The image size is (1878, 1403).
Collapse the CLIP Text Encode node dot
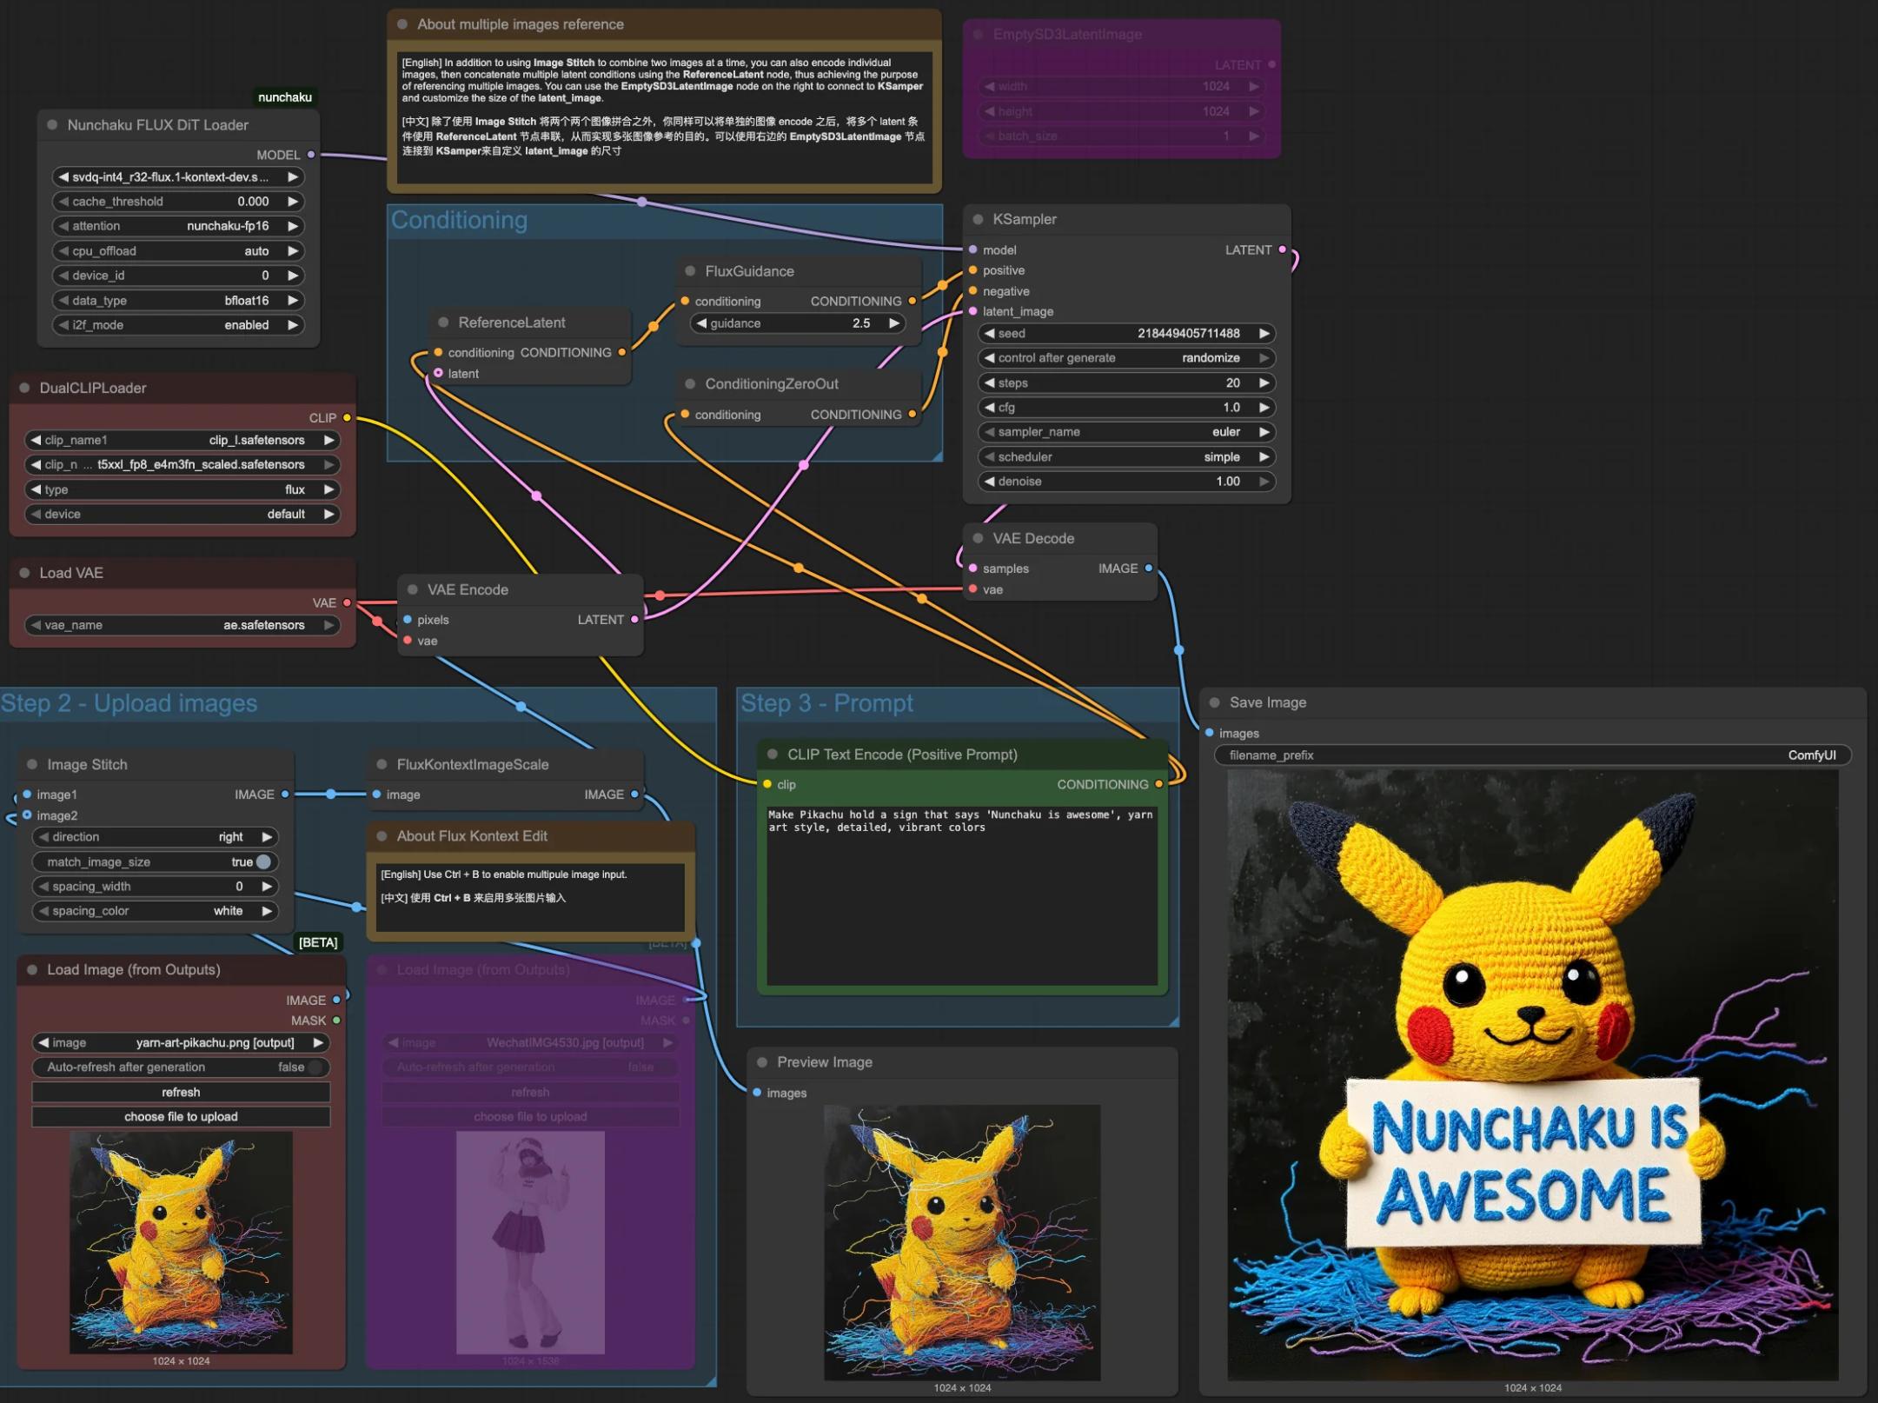[773, 754]
